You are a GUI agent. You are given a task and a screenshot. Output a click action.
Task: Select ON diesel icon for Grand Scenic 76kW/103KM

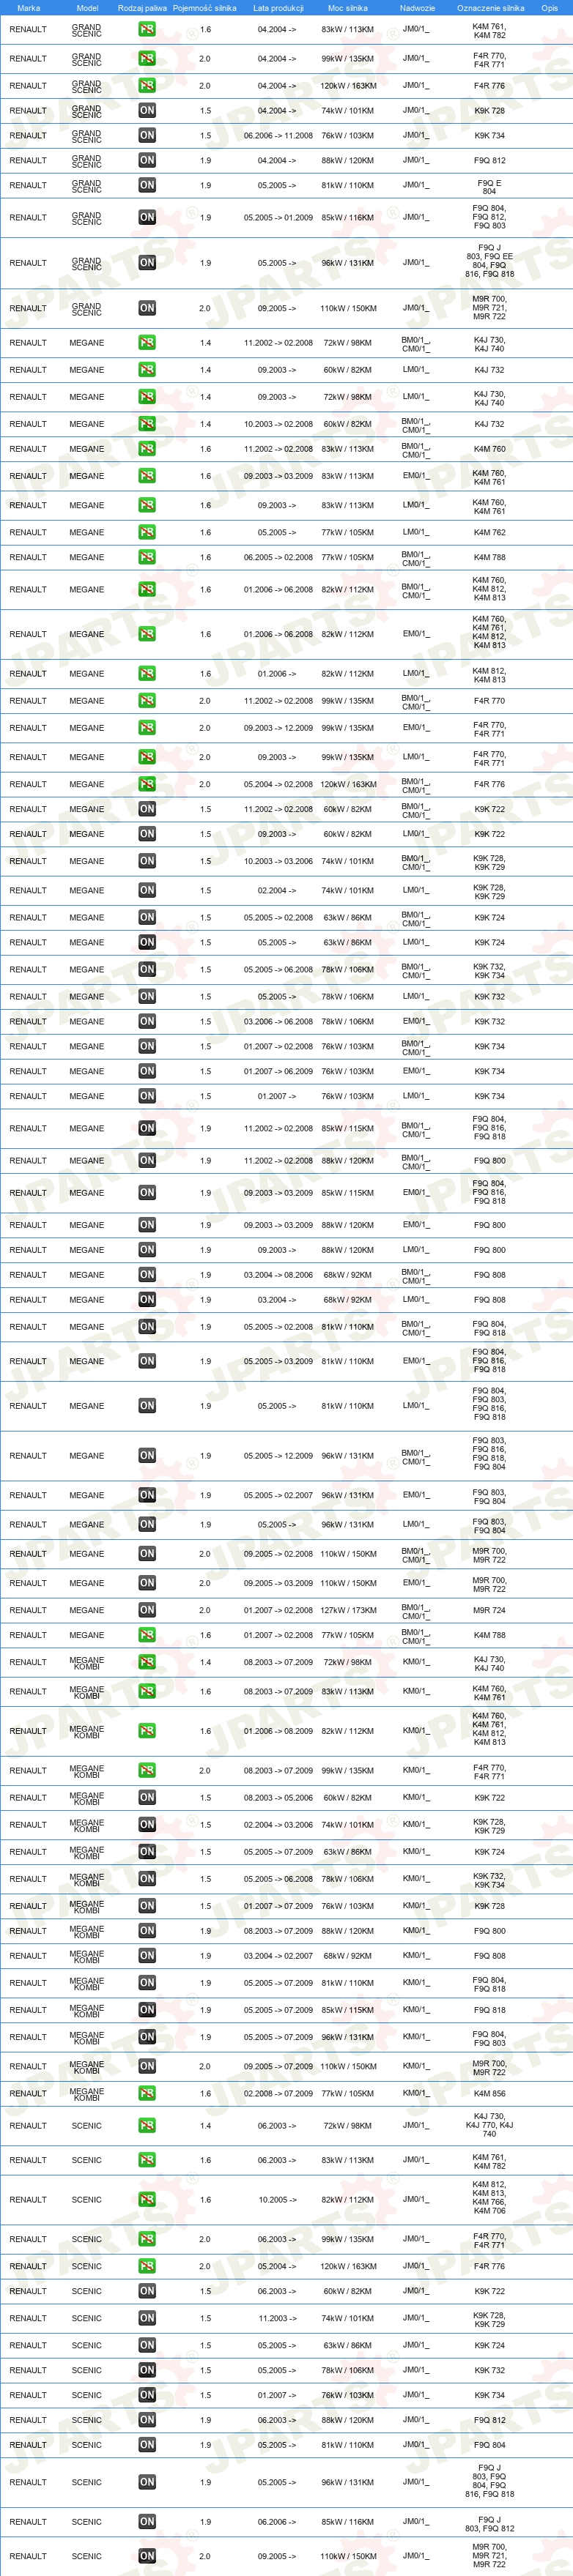pos(147,136)
